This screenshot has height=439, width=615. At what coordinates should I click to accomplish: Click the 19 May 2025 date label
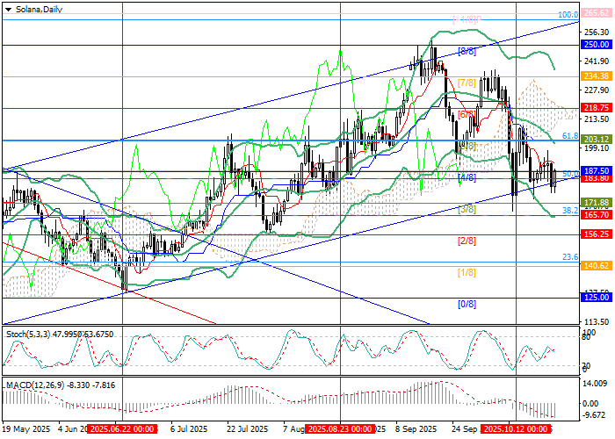coord(26,428)
